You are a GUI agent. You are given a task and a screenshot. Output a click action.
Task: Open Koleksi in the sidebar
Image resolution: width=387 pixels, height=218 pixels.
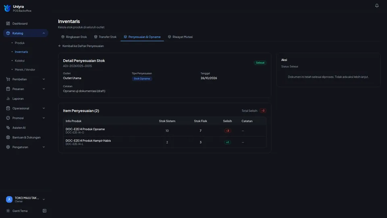coord(19,61)
